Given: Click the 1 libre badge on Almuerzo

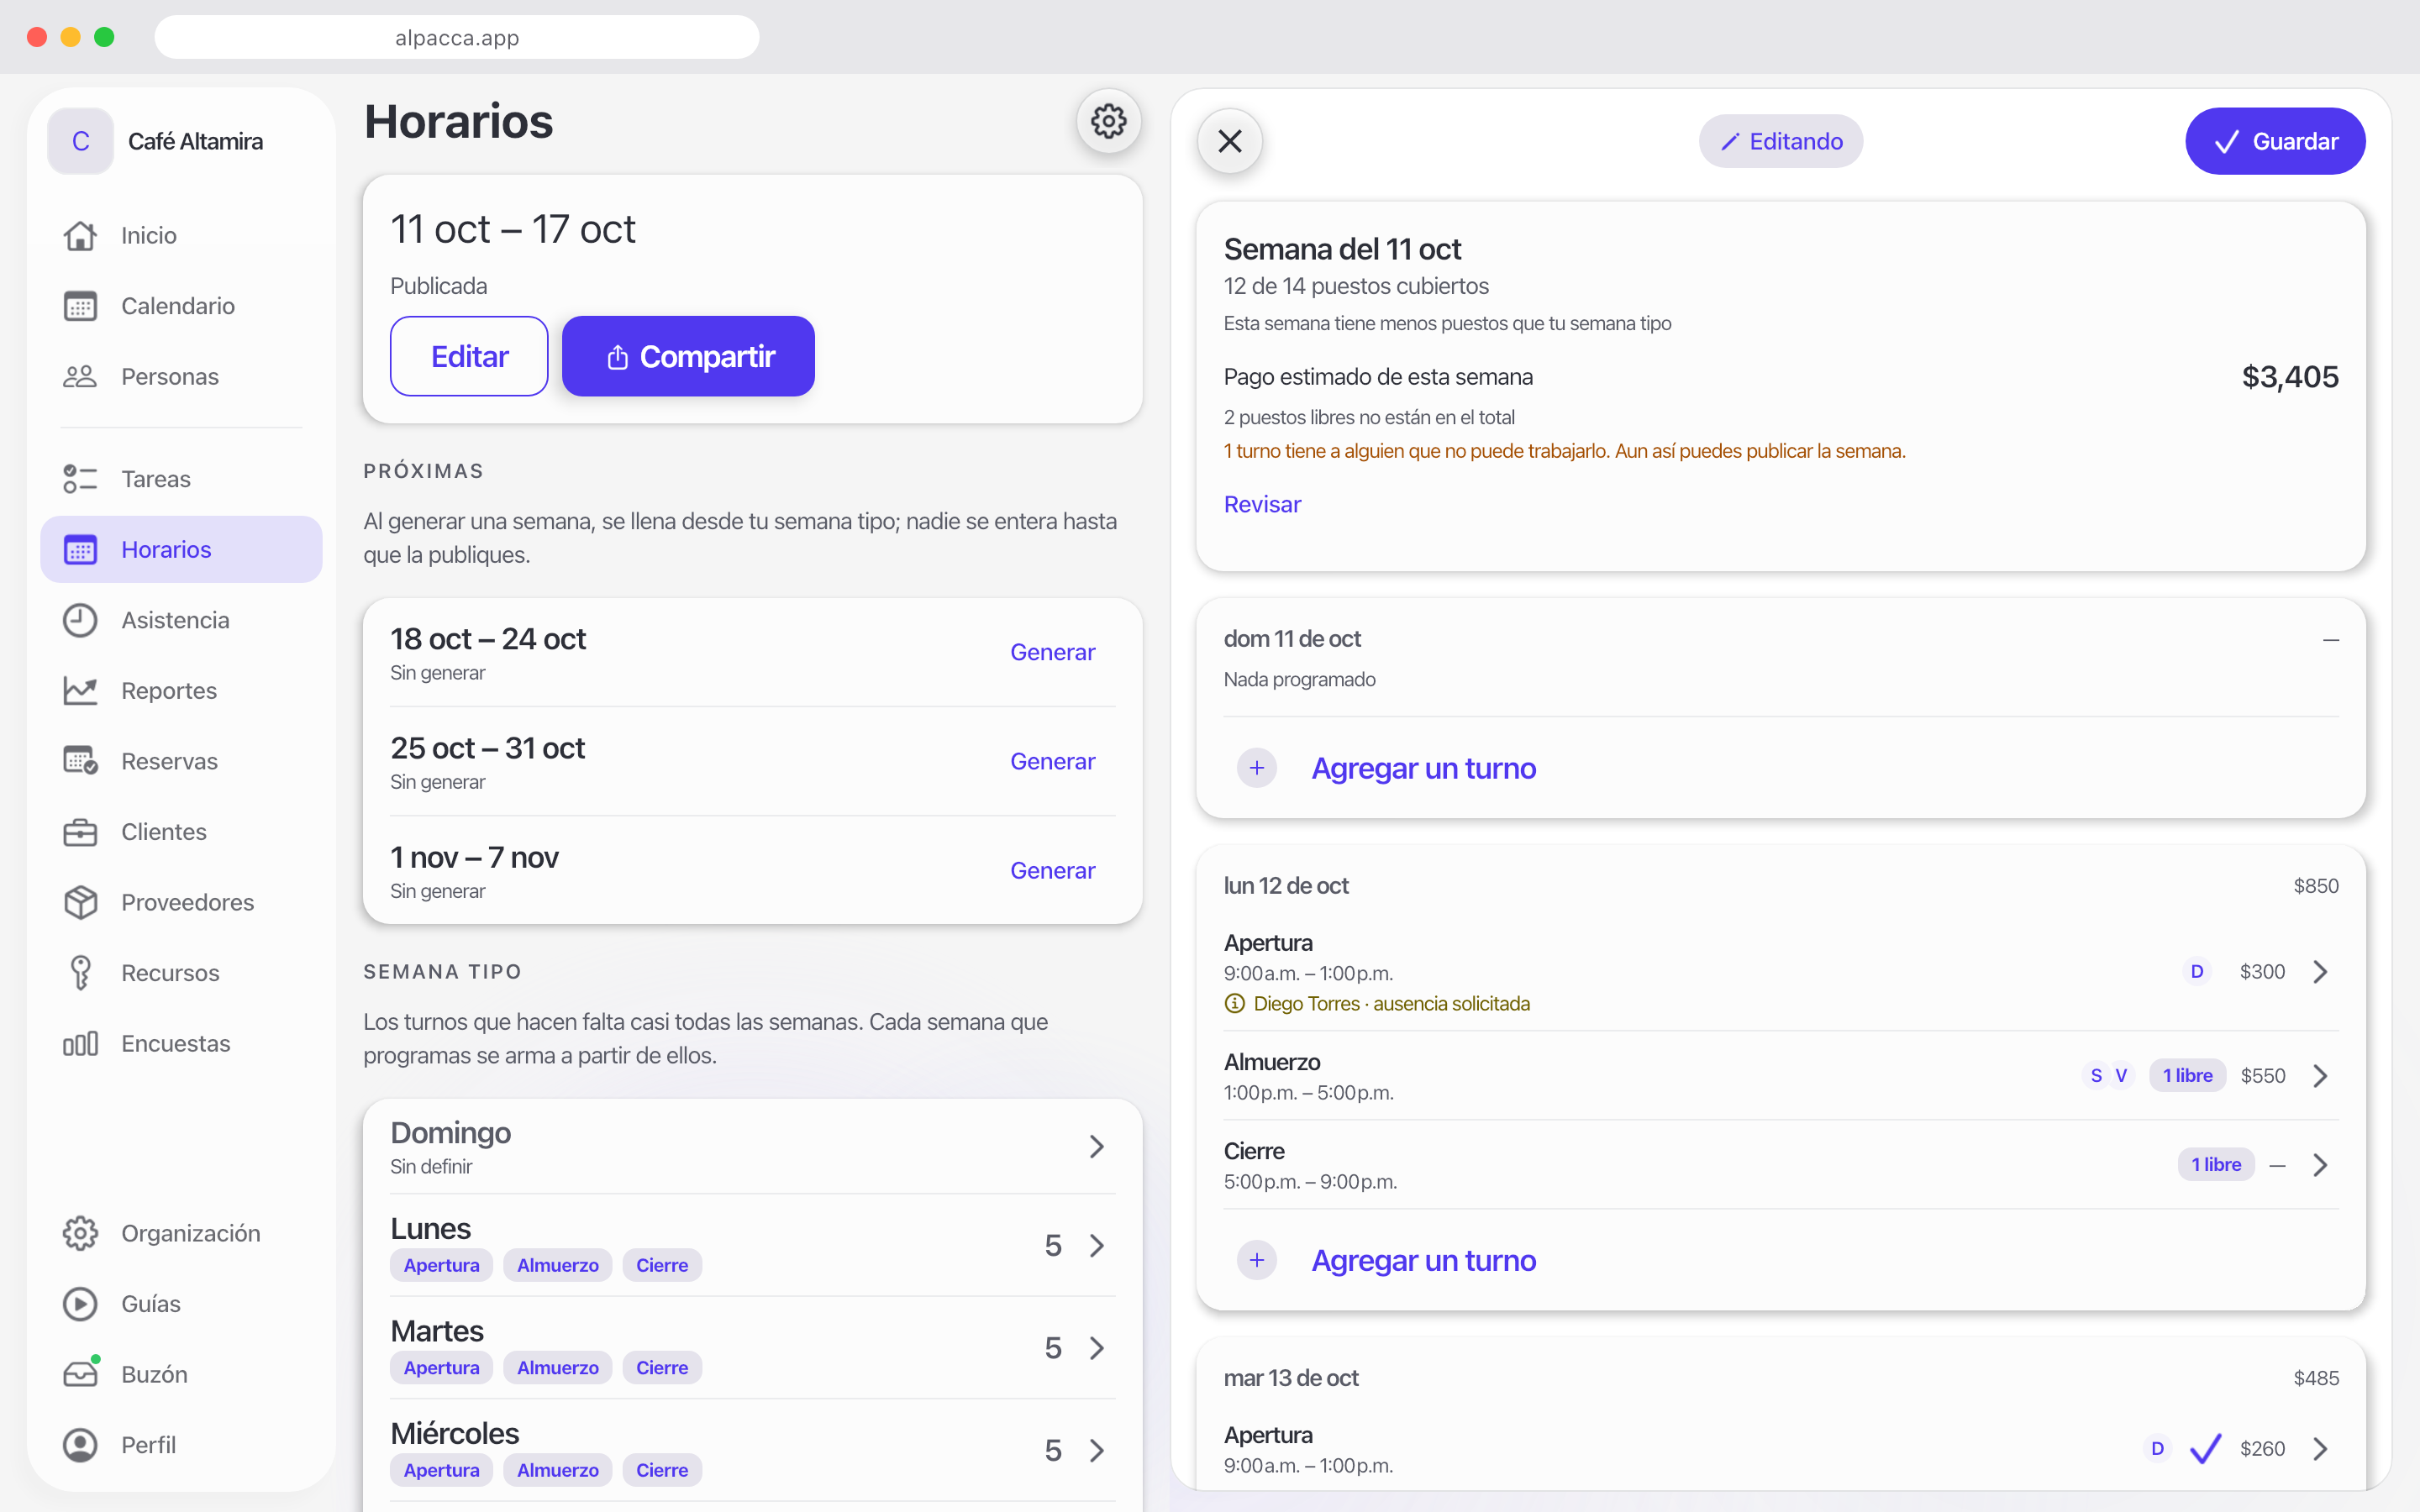Looking at the screenshot, I should click(2187, 1076).
